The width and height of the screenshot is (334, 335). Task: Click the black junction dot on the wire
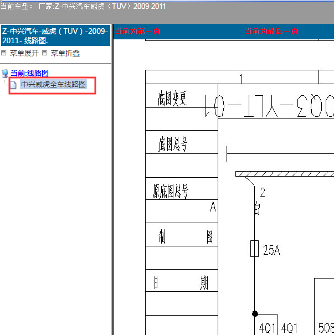255,313
